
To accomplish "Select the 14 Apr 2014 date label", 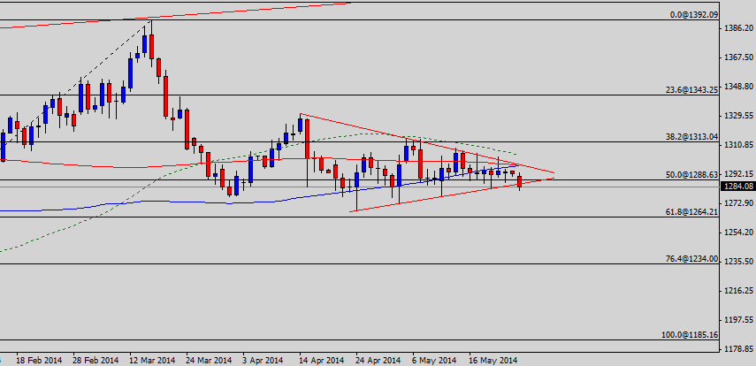I will [x=322, y=360].
